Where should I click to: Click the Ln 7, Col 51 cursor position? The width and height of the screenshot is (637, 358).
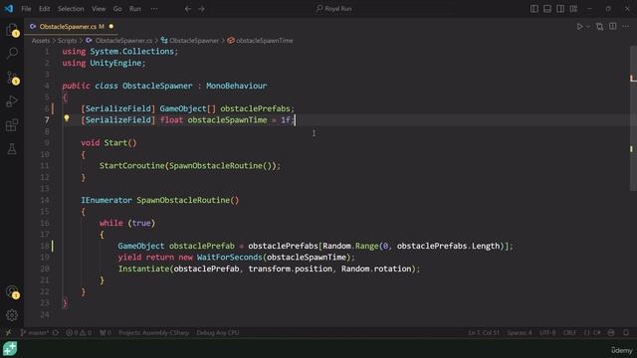tap(484, 332)
